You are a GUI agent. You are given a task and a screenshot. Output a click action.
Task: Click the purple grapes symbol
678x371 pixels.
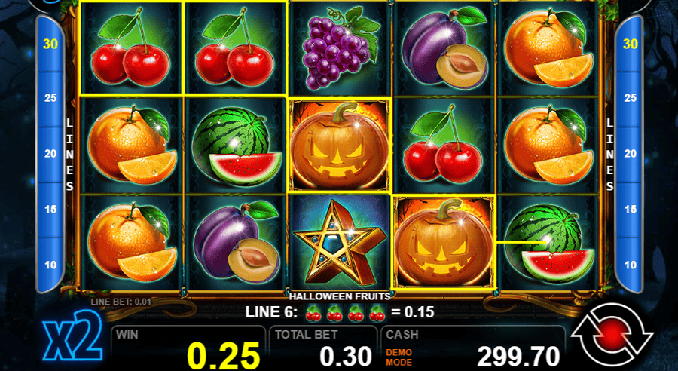pos(340,48)
